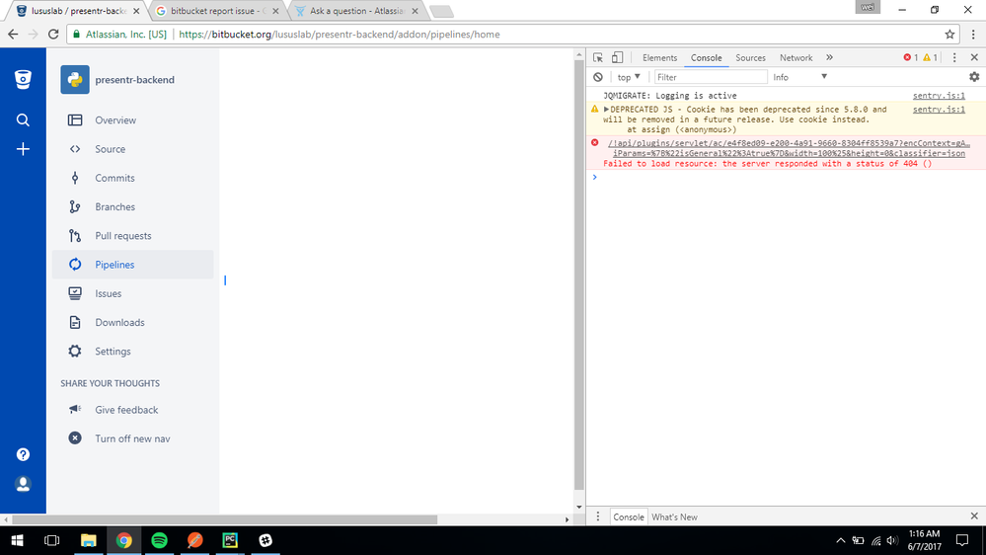Select the What's New drawer tab
The height and width of the screenshot is (555, 986).
click(x=674, y=517)
